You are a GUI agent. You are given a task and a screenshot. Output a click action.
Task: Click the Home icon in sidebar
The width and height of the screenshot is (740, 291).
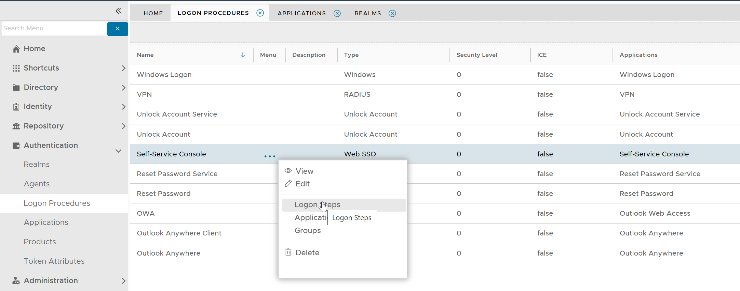pos(16,49)
